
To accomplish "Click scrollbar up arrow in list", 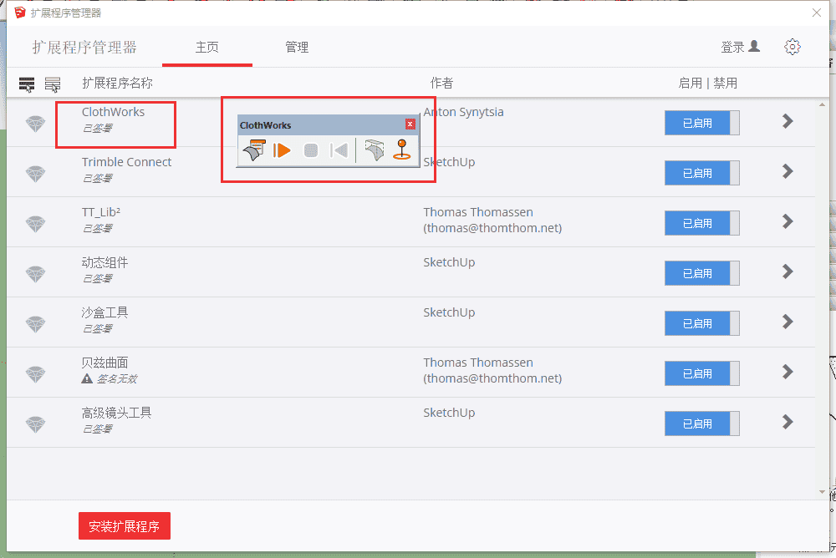I will (x=822, y=104).
